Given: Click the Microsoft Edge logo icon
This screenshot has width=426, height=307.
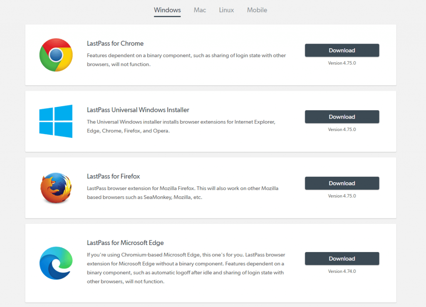Looking at the screenshot, I should 56,263.
